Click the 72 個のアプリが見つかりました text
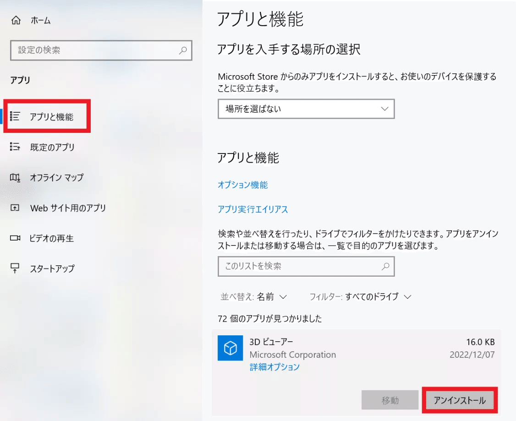The width and height of the screenshot is (516, 421). [270, 319]
